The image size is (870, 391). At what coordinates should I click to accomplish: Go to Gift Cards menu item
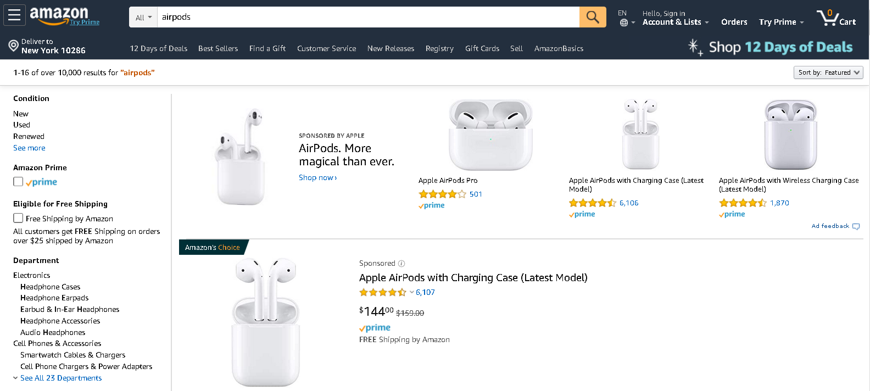(x=482, y=48)
